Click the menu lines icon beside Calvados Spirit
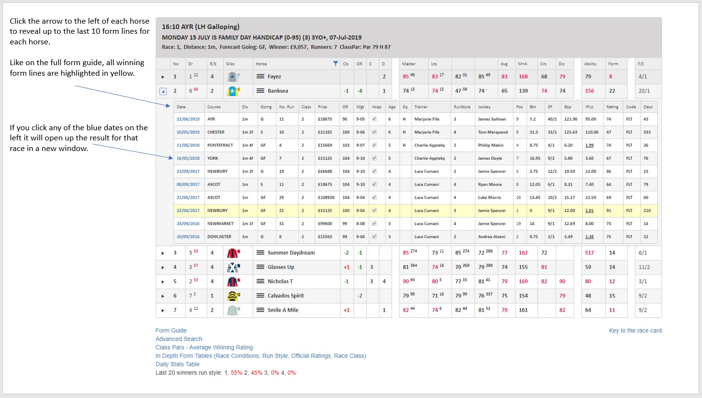This screenshot has width=702, height=398. click(x=260, y=296)
